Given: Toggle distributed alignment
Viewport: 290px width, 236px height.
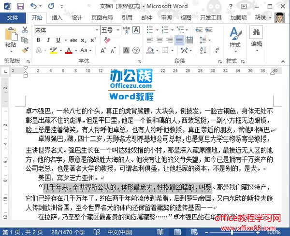Looking at the screenshot, I should [189, 40].
